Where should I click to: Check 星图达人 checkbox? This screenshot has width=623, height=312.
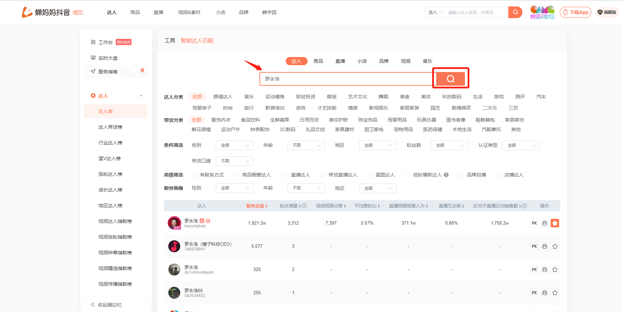(x=370, y=175)
